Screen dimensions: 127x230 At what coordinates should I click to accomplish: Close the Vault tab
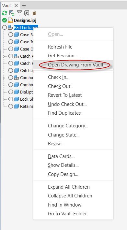pyautogui.click(x=16, y=6)
